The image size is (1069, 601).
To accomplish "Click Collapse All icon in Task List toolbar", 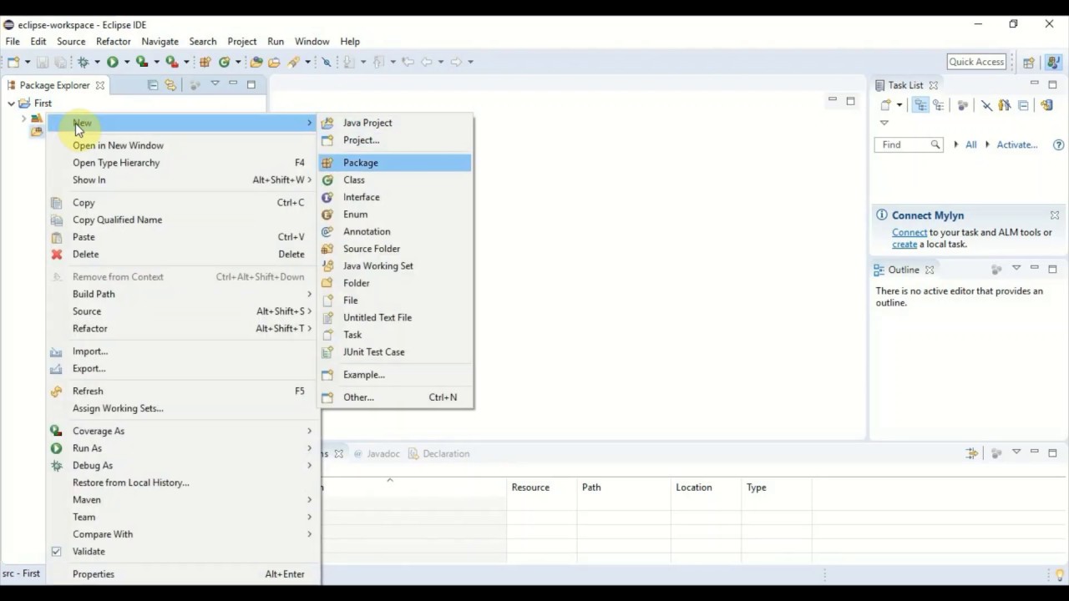I will (1023, 105).
